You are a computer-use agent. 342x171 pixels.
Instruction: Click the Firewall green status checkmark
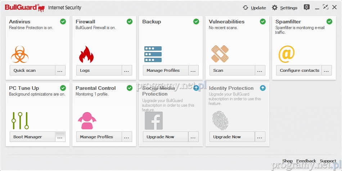tap(130, 22)
